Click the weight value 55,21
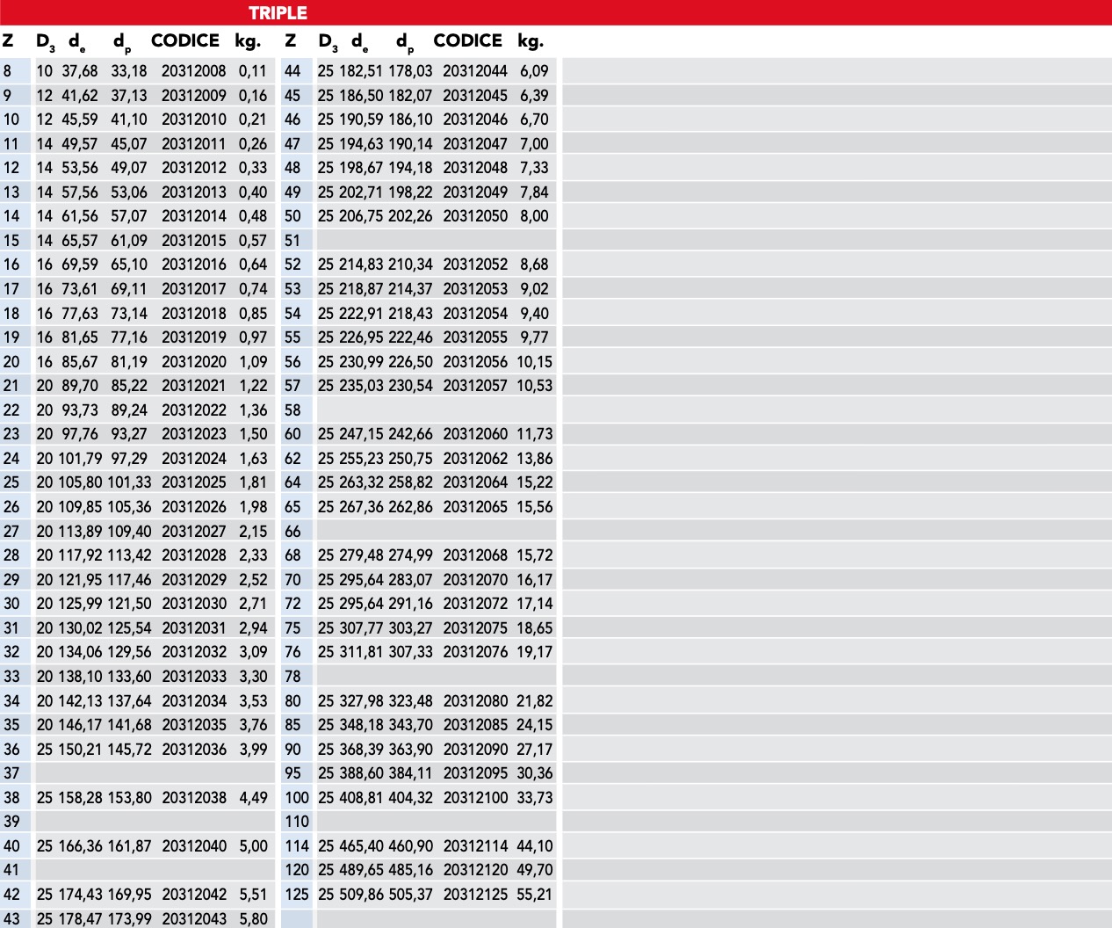This screenshot has height=928, width=1112. 534,895
